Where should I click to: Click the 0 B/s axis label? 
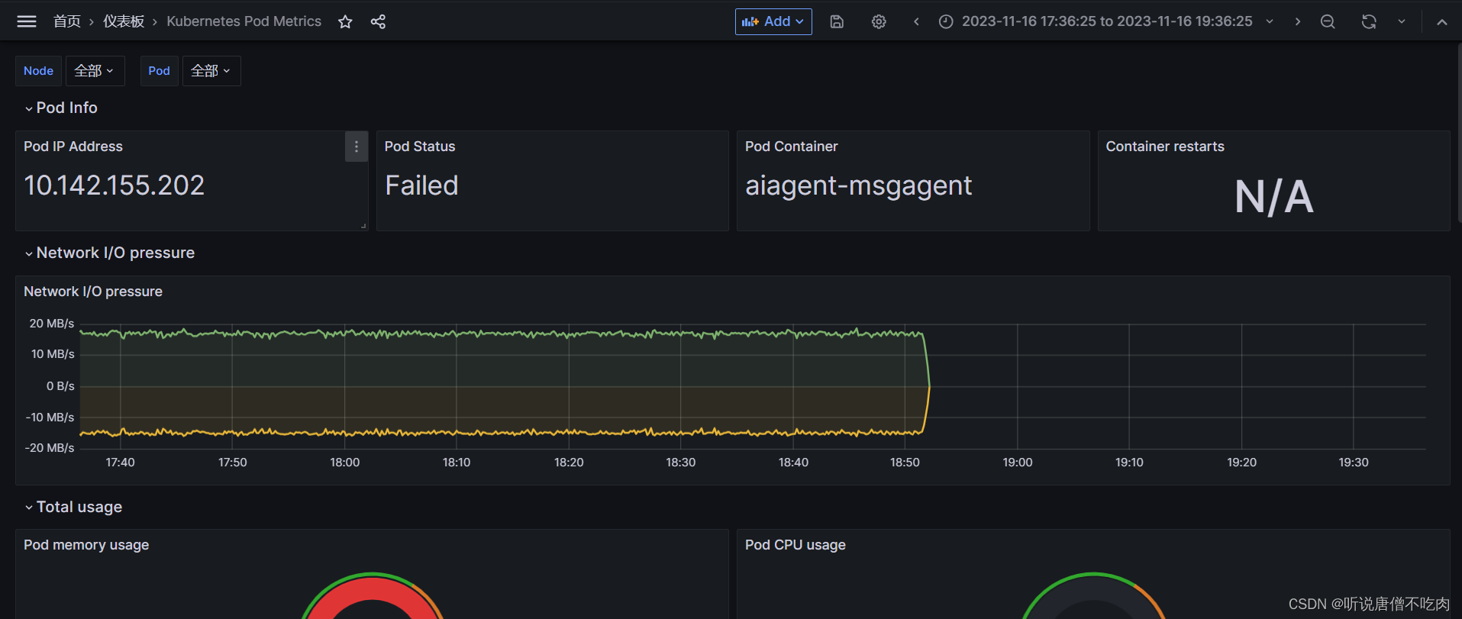(60, 386)
